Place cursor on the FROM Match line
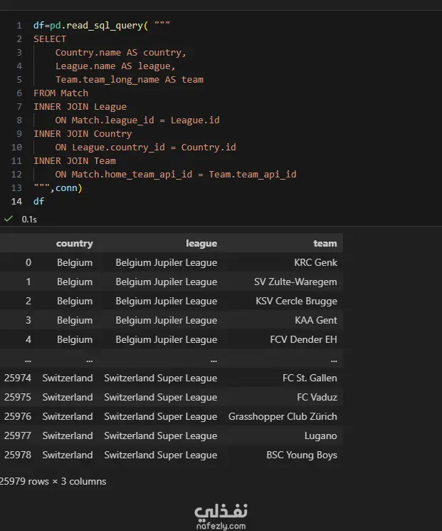The image size is (442, 531). (x=60, y=93)
